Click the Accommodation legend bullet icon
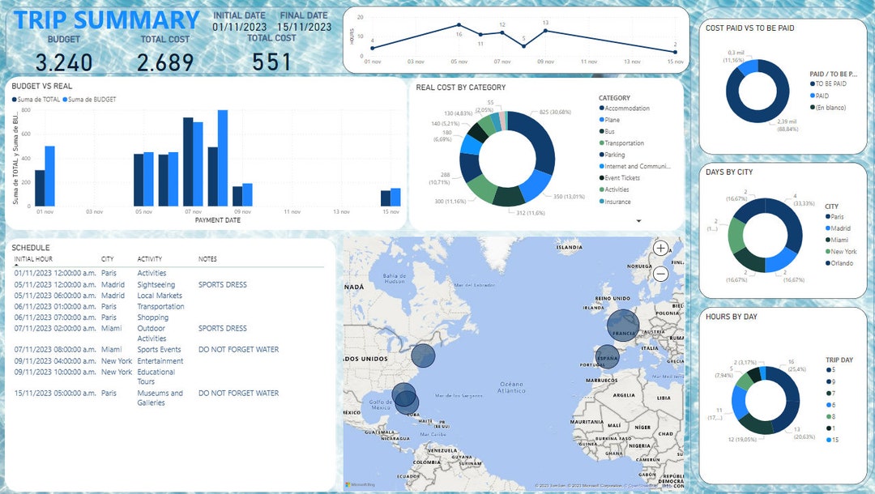Image resolution: width=875 pixels, height=494 pixels. (601, 108)
